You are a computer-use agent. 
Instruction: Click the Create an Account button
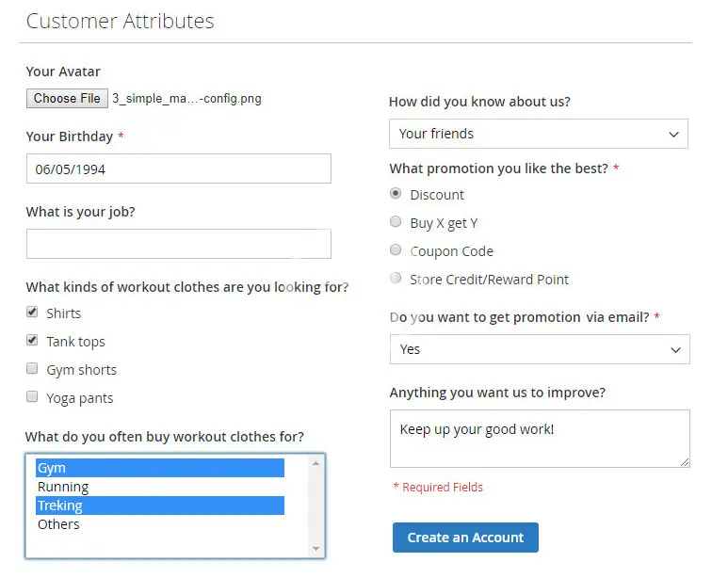(465, 538)
